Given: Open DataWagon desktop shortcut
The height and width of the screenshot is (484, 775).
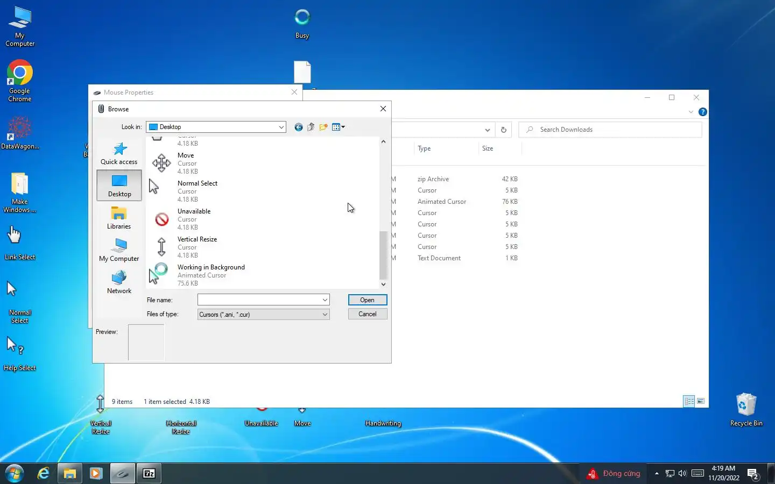Looking at the screenshot, I should [x=20, y=133].
